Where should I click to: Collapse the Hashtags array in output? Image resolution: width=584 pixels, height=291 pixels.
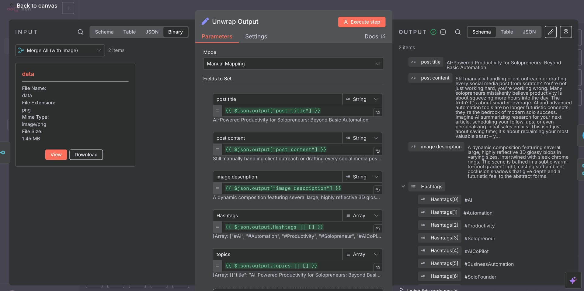[x=403, y=187]
